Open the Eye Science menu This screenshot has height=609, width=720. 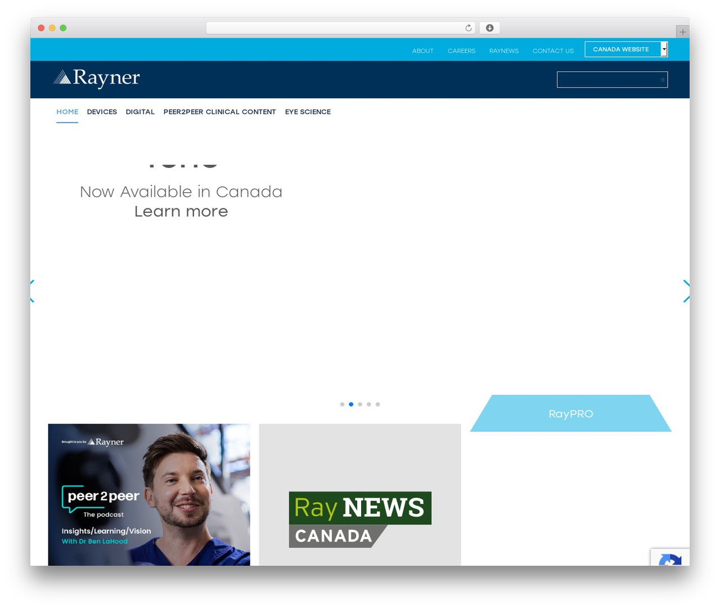(x=308, y=112)
